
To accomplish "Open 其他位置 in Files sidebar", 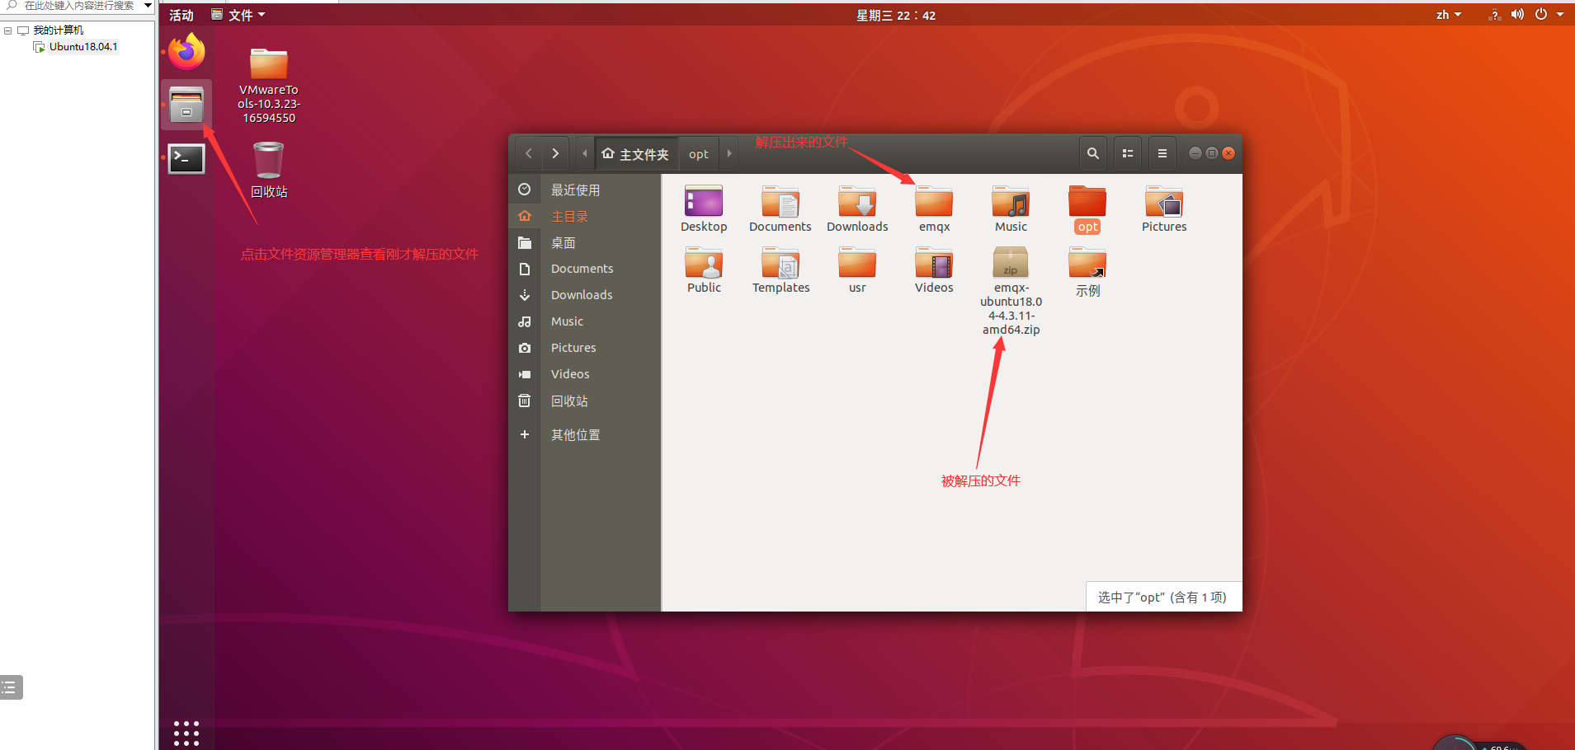I will click(x=585, y=434).
